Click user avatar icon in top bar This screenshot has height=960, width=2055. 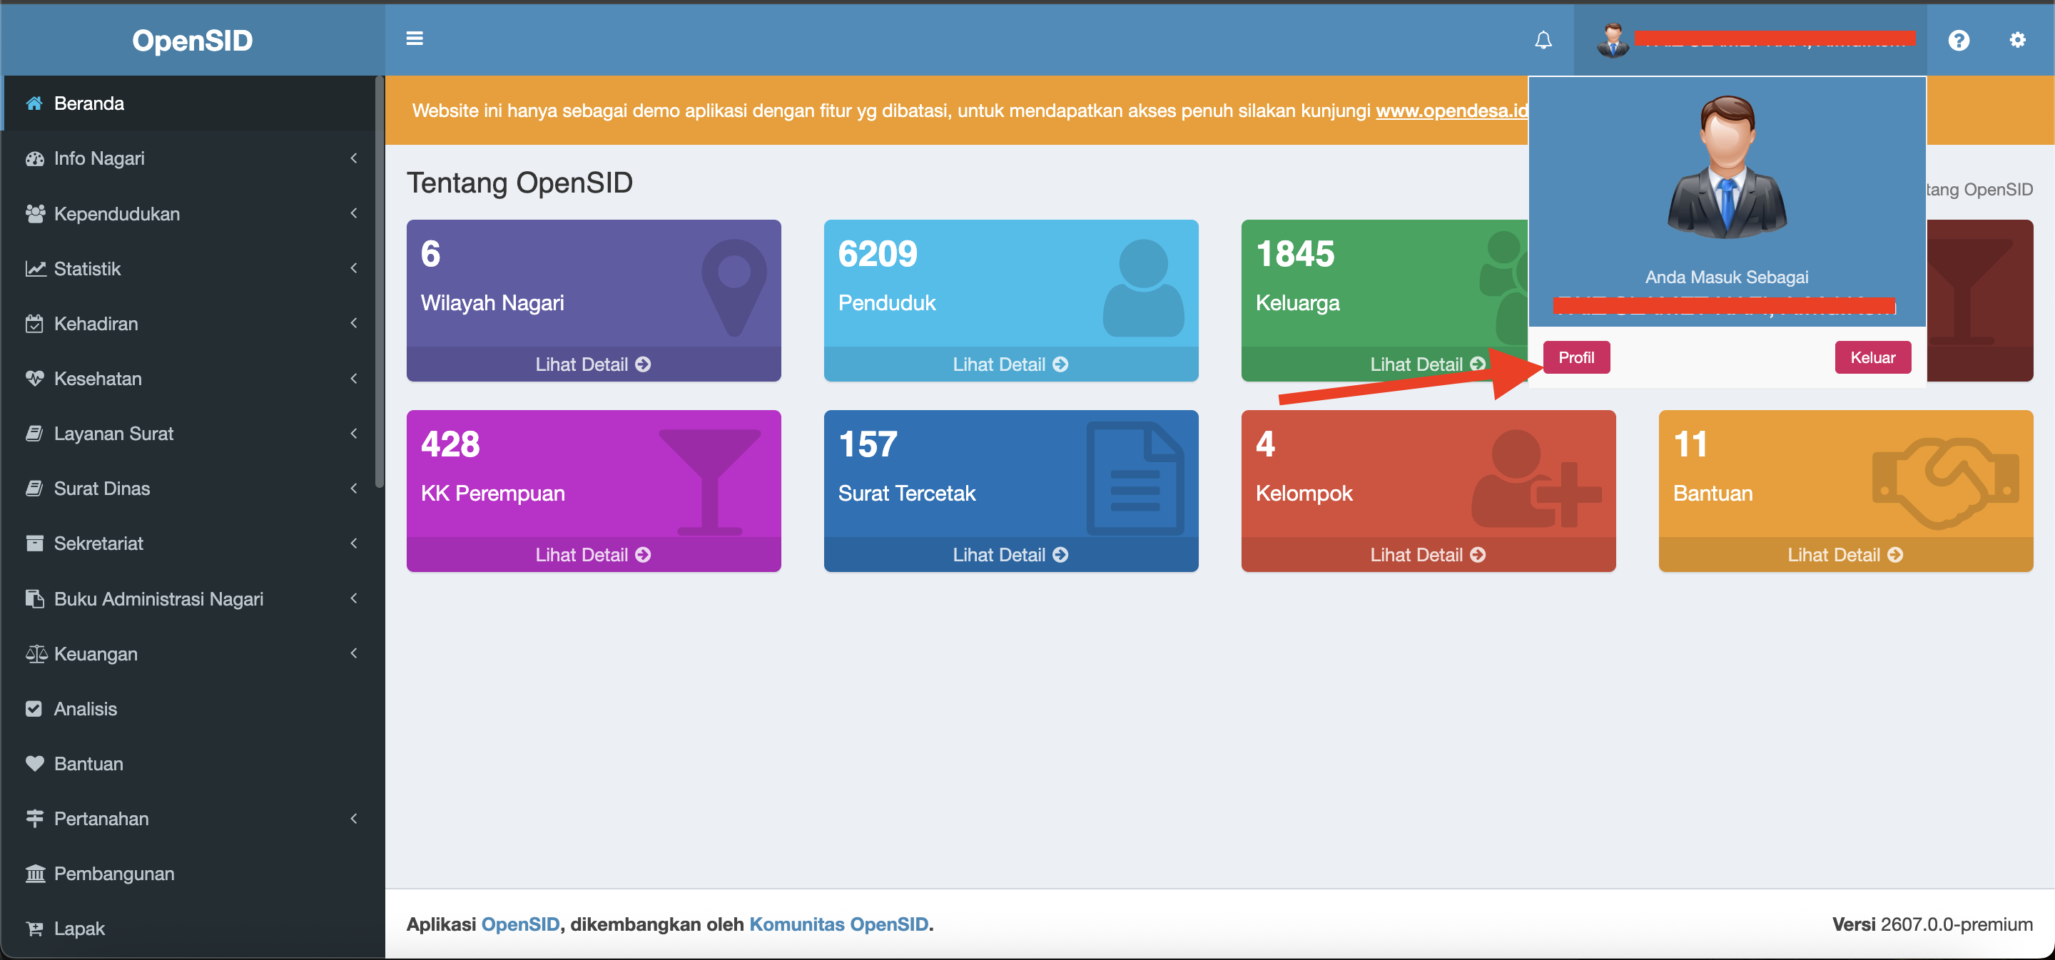point(1613,40)
